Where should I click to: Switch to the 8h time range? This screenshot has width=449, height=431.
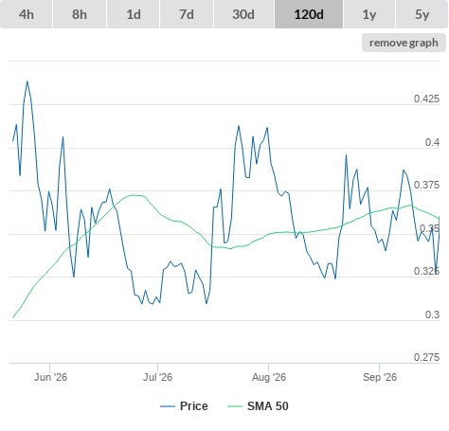point(80,14)
